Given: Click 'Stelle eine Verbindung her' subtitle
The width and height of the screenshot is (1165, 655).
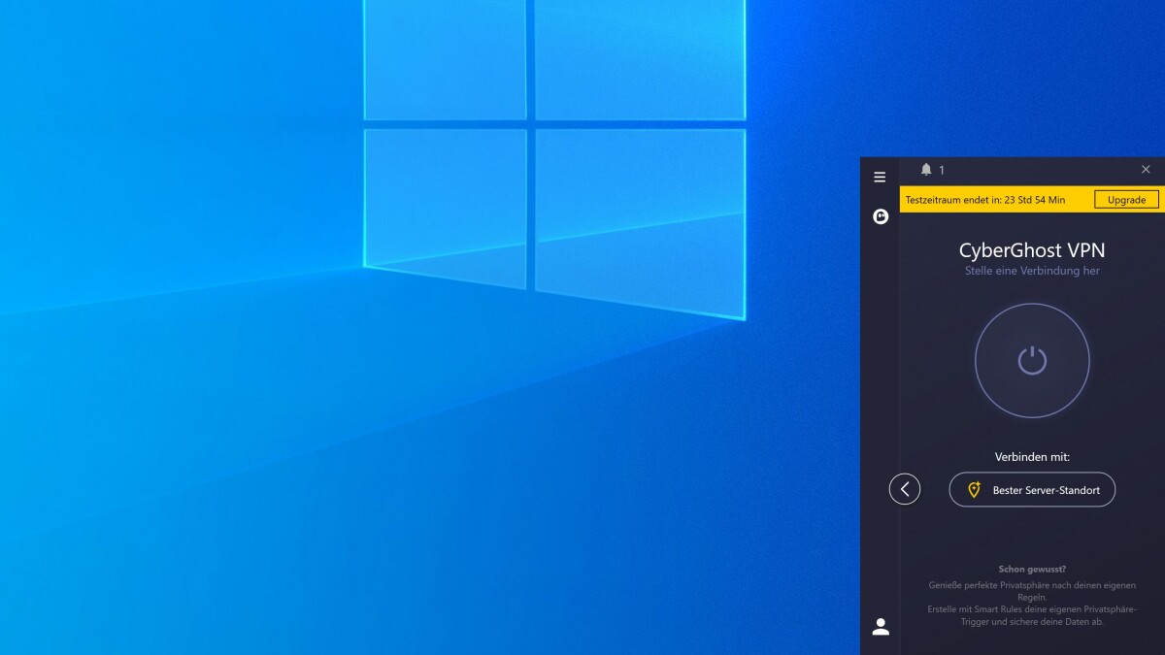Looking at the screenshot, I should point(1032,271).
